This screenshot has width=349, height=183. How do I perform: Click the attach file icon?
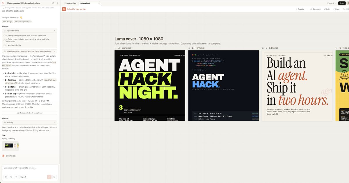(11, 177)
